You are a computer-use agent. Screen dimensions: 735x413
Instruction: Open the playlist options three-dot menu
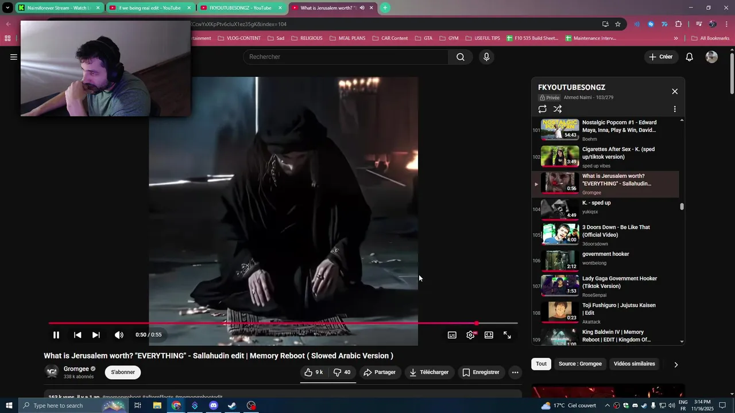point(675,109)
